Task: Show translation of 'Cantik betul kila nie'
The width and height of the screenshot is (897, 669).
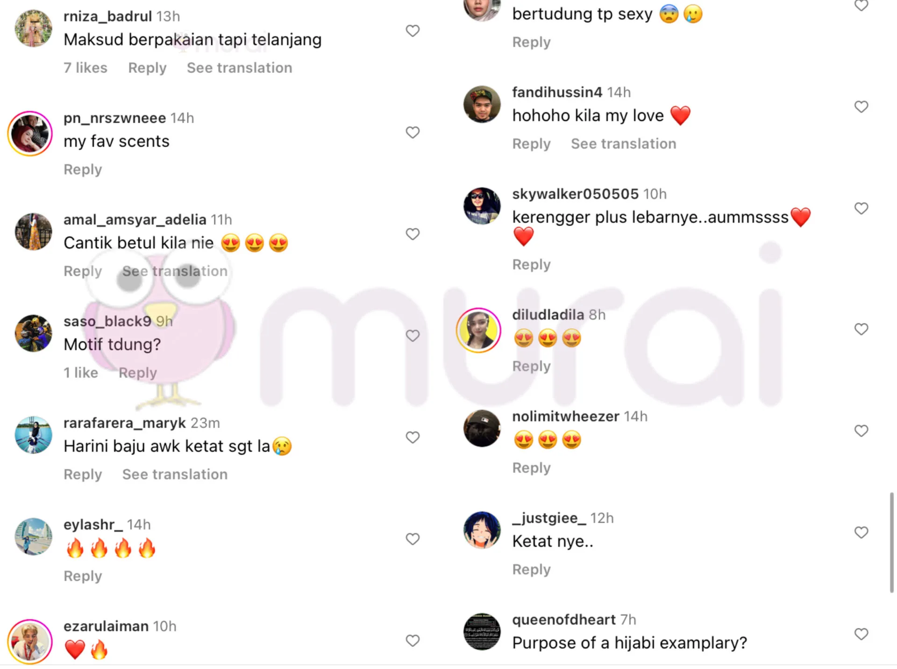Action: click(175, 271)
